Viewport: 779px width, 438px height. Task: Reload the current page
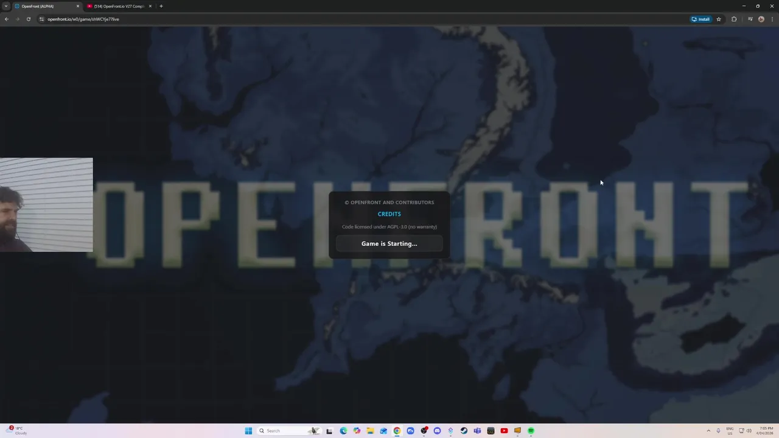pos(29,19)
